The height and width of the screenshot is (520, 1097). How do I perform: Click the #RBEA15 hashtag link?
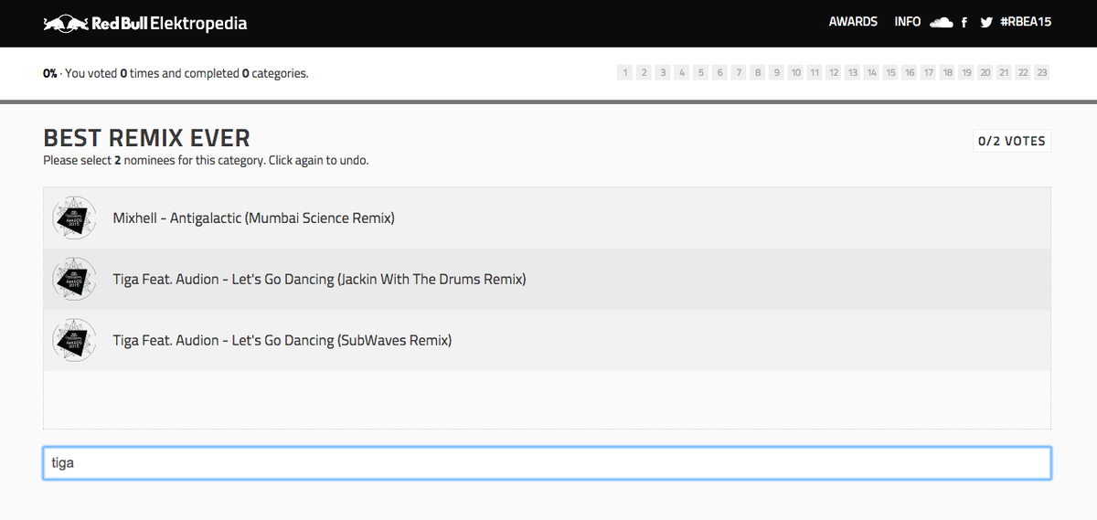click(x=1026, y=22)
